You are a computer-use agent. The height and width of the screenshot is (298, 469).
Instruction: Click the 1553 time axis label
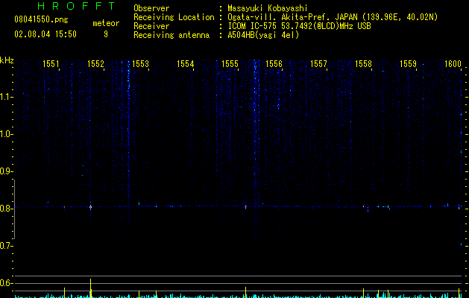(x=140, y=64)
